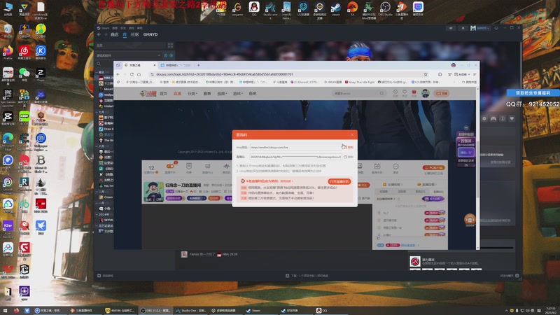Switch to OBS in the taskbar
The height and width of the screenshot is (315, 560).
(155, 310)
